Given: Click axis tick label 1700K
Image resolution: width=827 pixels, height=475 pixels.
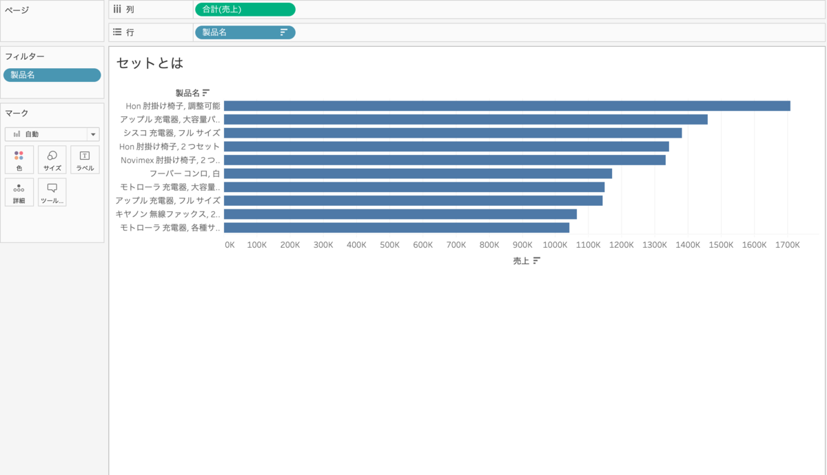Looking at the screenshot, I should point(788,245).
